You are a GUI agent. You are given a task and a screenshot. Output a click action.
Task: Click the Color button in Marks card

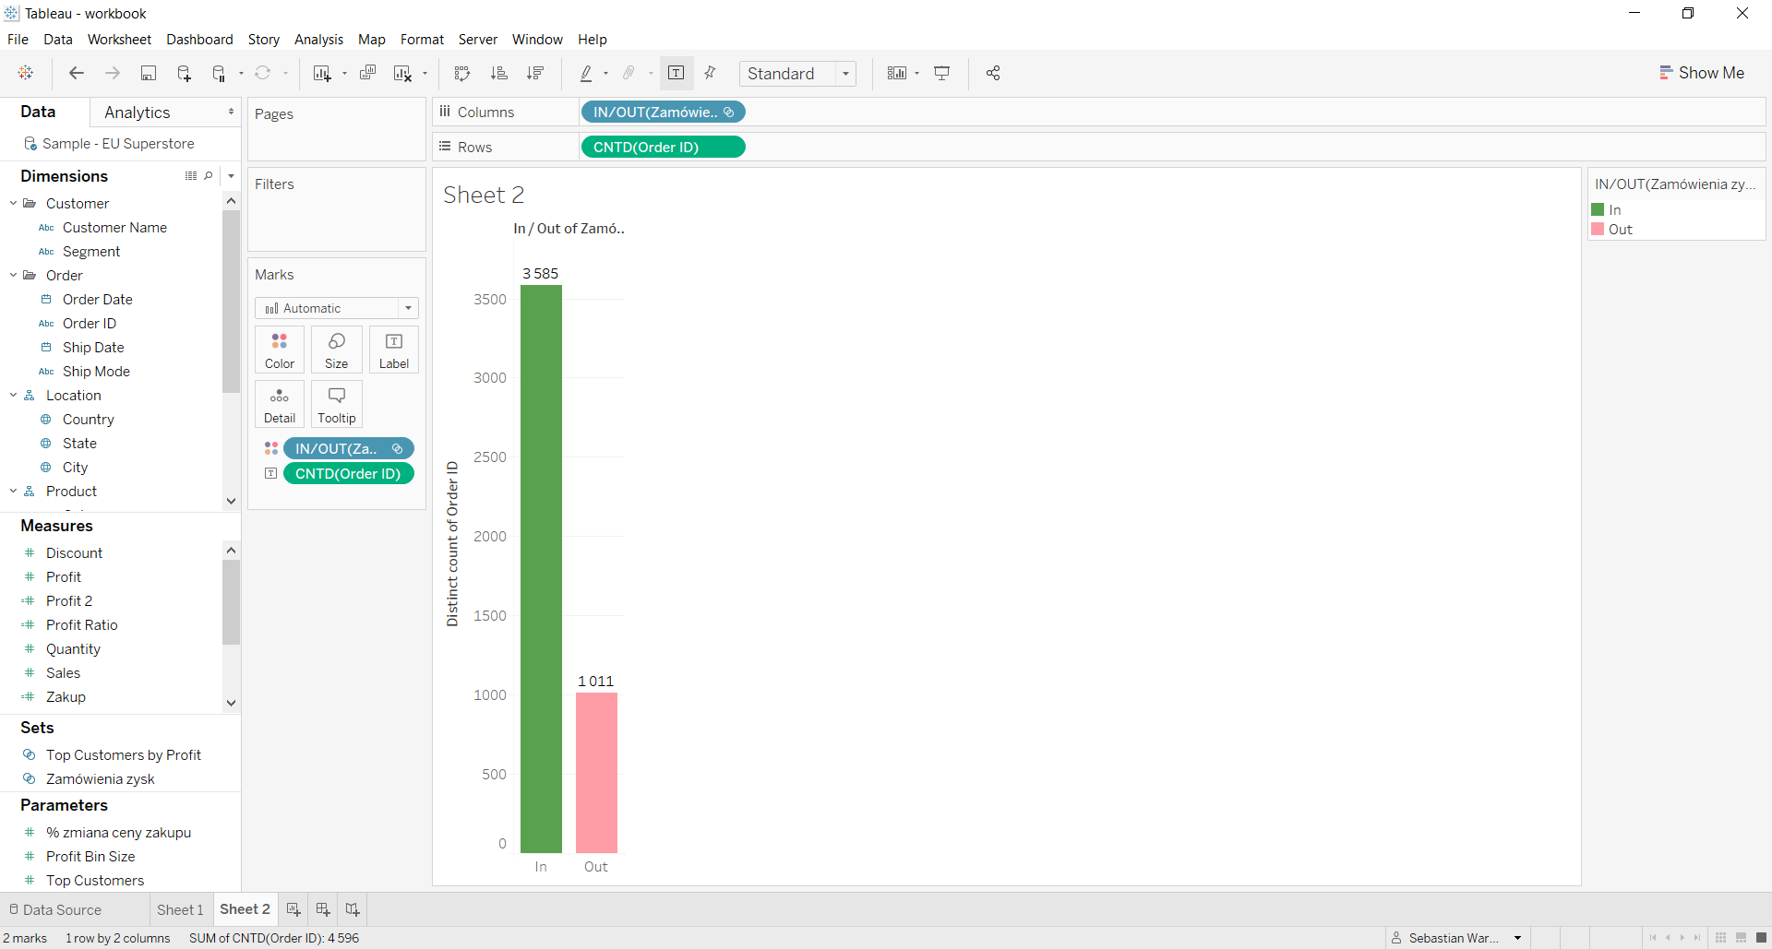coord(280,350)
